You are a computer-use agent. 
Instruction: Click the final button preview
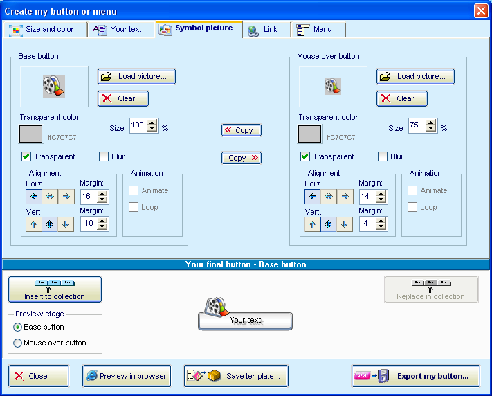point(246,314)
